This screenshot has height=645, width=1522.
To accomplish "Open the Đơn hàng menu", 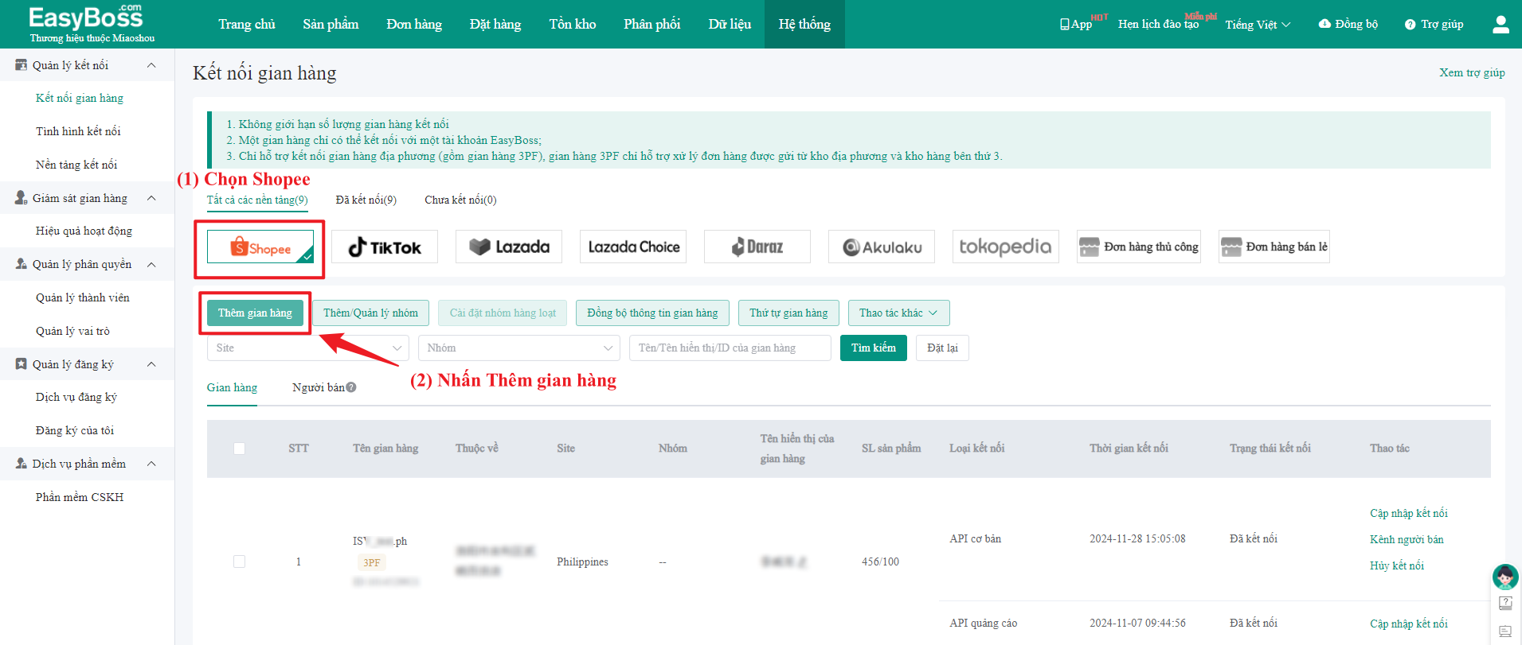I will [414, 25].
